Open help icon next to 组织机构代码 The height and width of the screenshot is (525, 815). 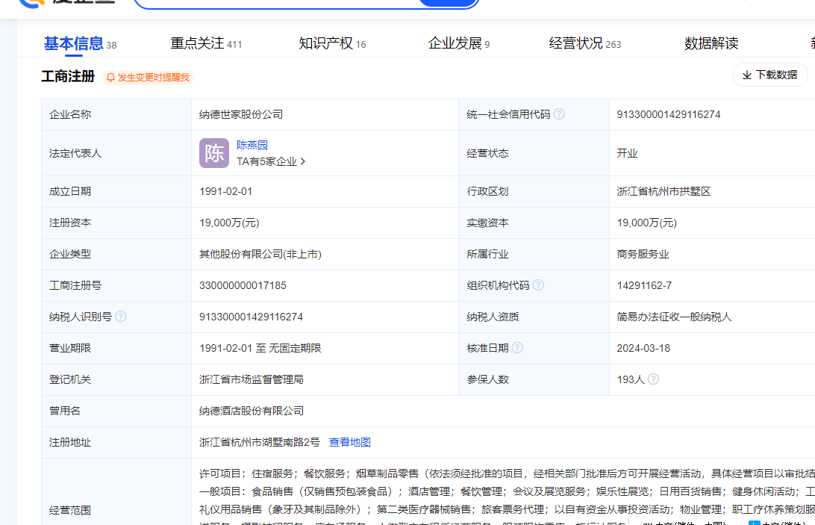coord(538,285)
